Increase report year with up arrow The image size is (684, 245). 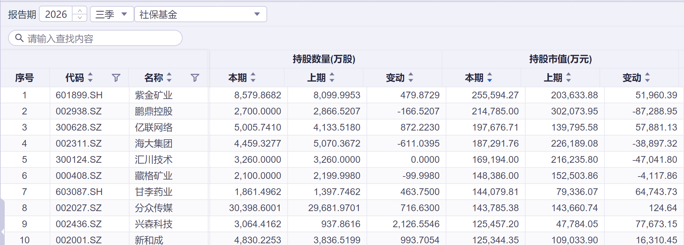tap(80, 11)
